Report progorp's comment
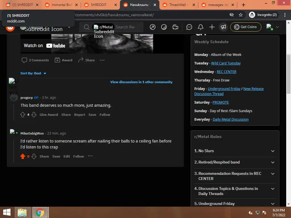Screen dimensions: 291x218 pyautogui.click(x=80, y=115)
